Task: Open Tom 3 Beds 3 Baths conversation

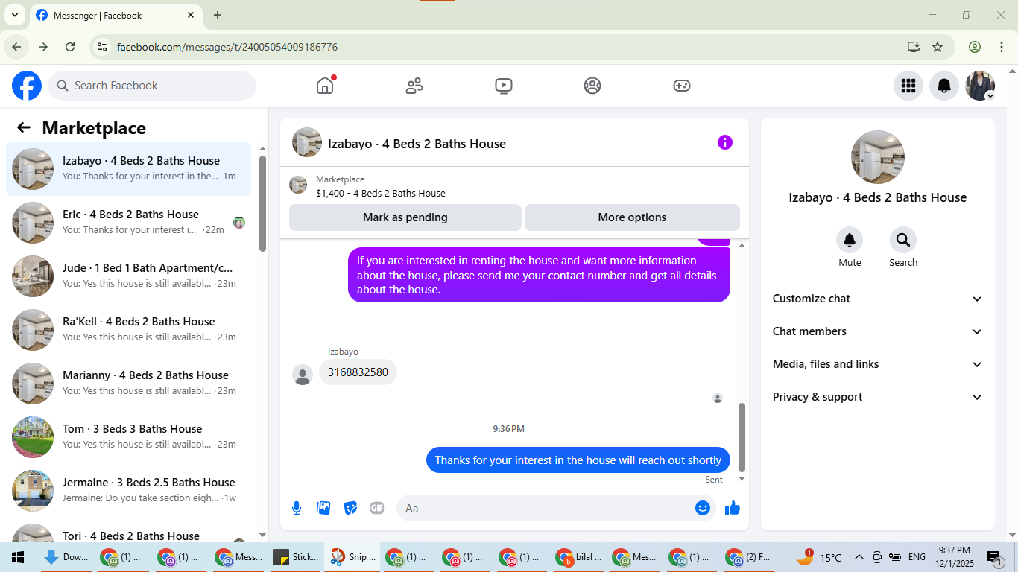Action: pyautogui.click(x=128, y=437)
